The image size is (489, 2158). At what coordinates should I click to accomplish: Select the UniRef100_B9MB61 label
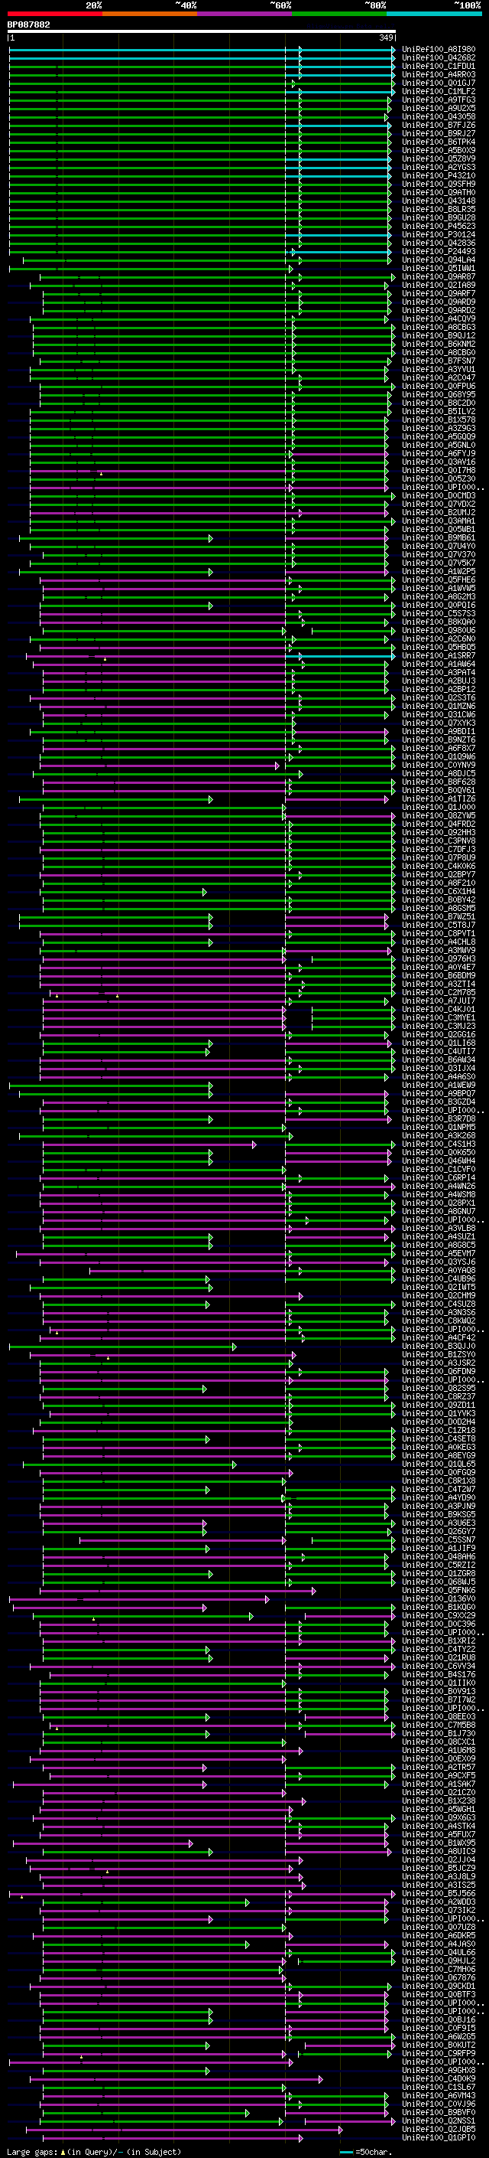click(439, 538)
